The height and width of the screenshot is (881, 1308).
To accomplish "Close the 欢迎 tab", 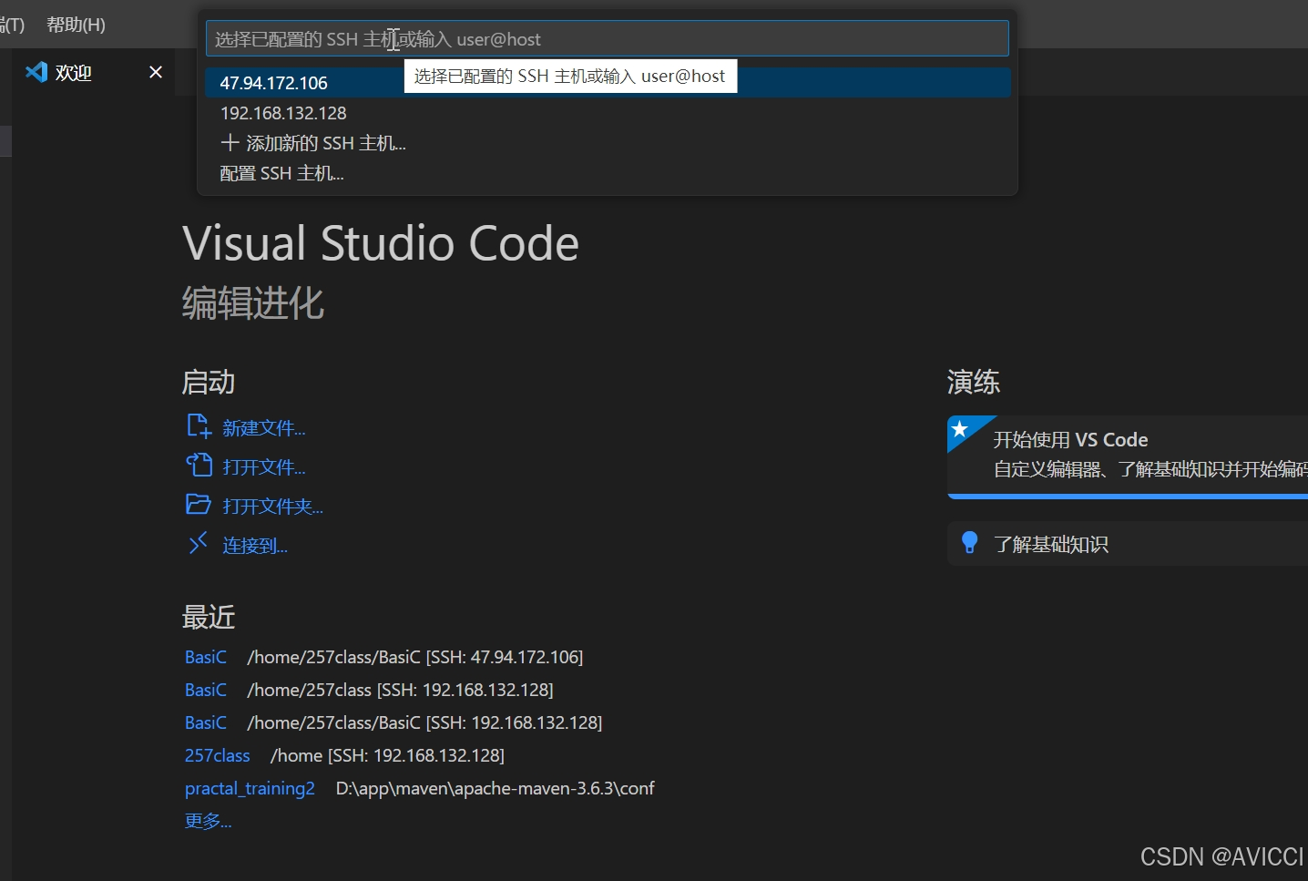I will coord(155,72).
